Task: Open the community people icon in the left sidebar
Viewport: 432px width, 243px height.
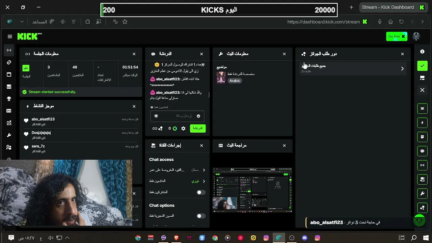Action: pyautogui.click(x=9, y=147)
